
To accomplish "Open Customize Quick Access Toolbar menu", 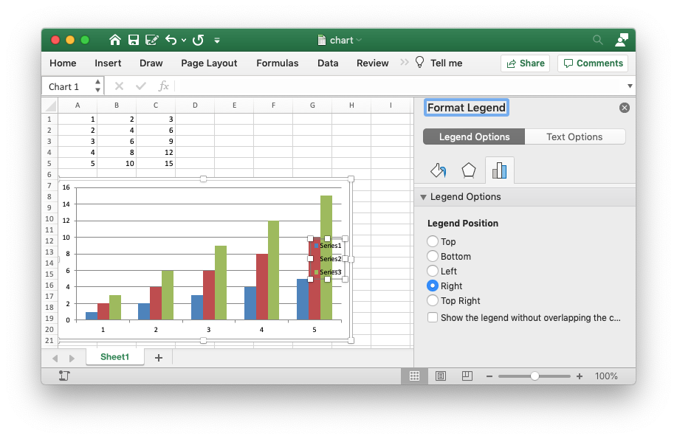I will click(217, 41).
